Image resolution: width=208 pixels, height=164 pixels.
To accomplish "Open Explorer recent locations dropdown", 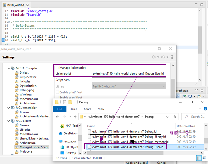I will (70, 117).
